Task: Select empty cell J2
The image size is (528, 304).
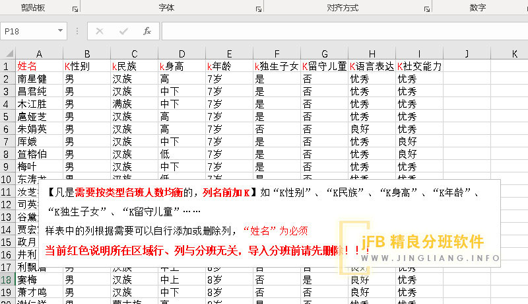Action: click(x=467, y=79)
